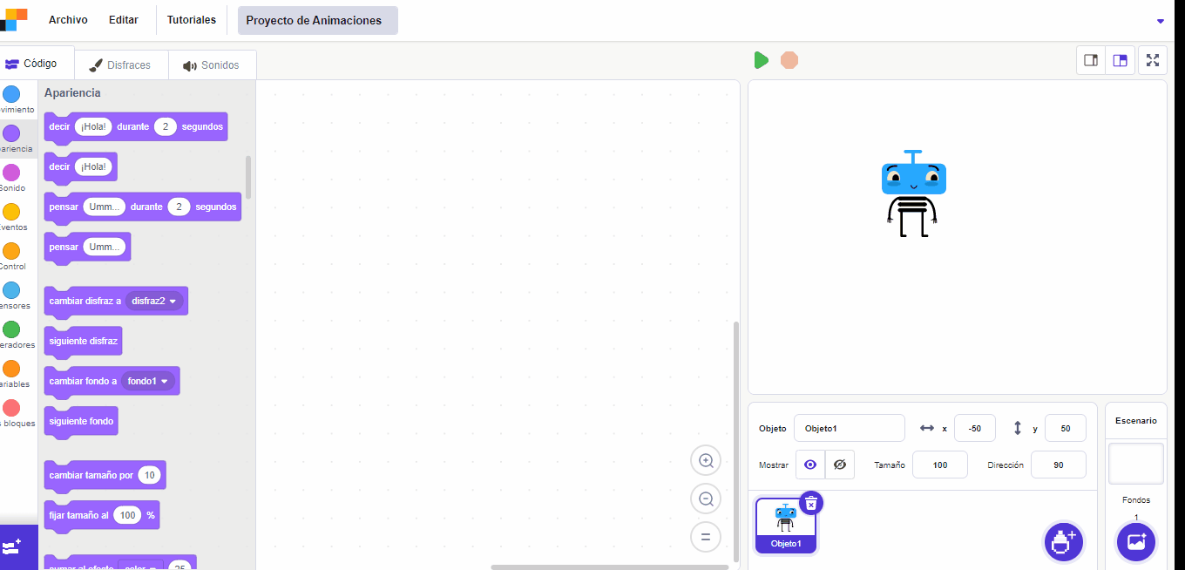The image size is (1185, 570).
Task: Show the sprite using the eye button
Action: 810,465
